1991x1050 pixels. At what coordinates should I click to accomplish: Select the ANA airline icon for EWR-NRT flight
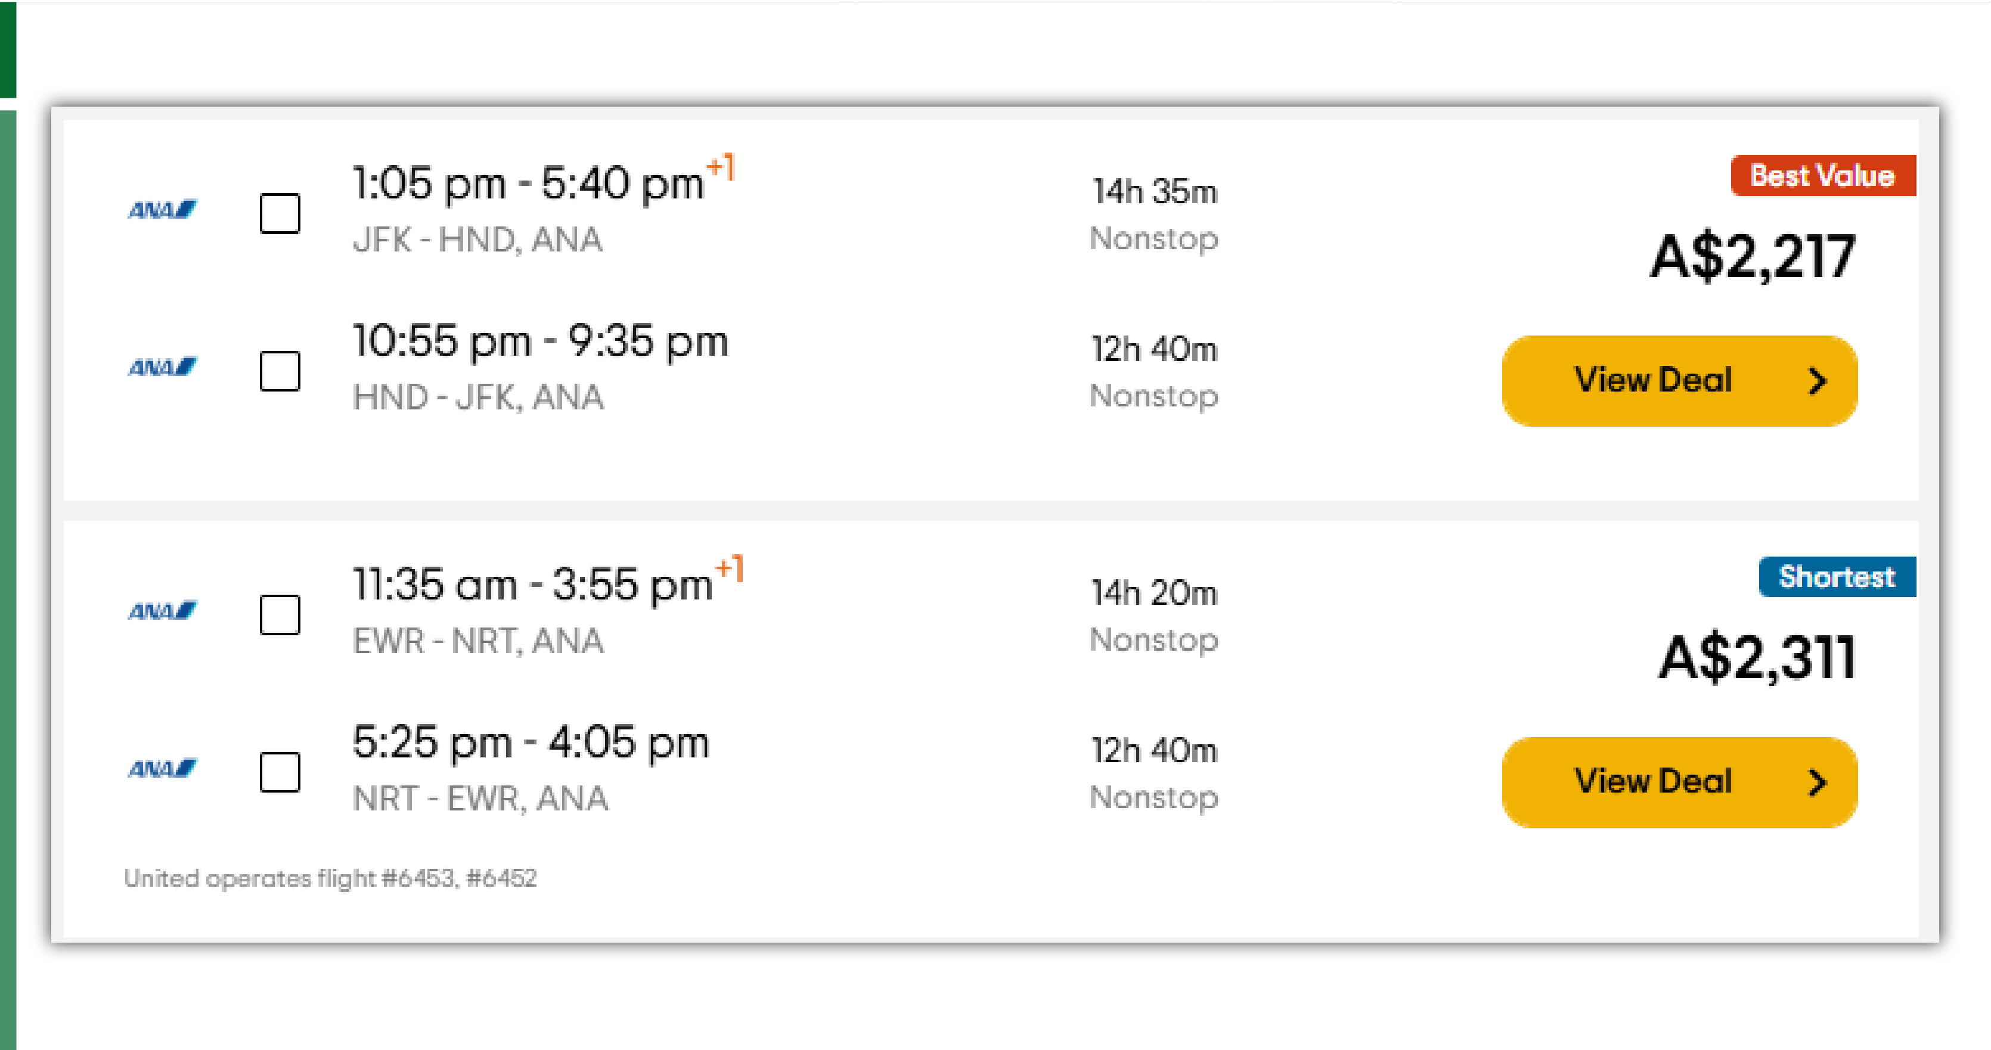(x=162, y=611)
